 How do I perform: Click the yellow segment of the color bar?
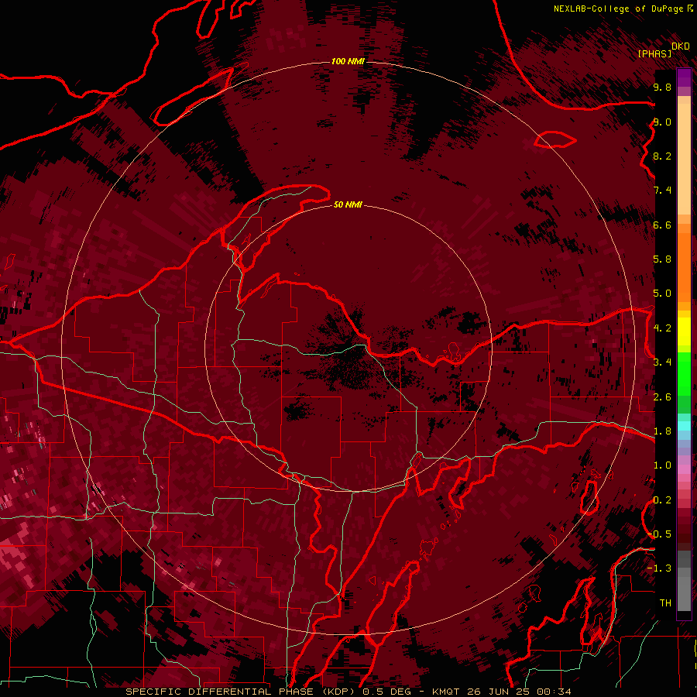click(684, 331)
